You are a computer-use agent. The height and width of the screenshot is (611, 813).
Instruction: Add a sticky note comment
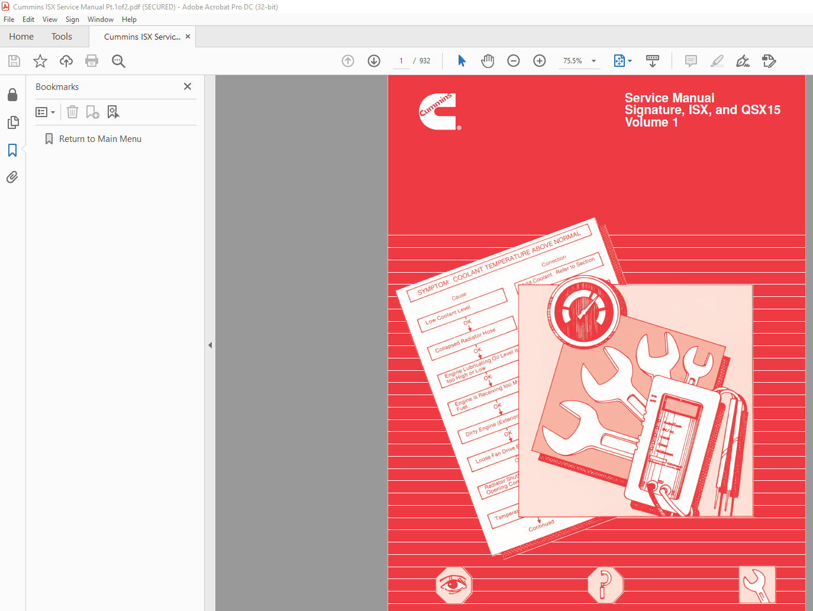[x=691, y=61]
